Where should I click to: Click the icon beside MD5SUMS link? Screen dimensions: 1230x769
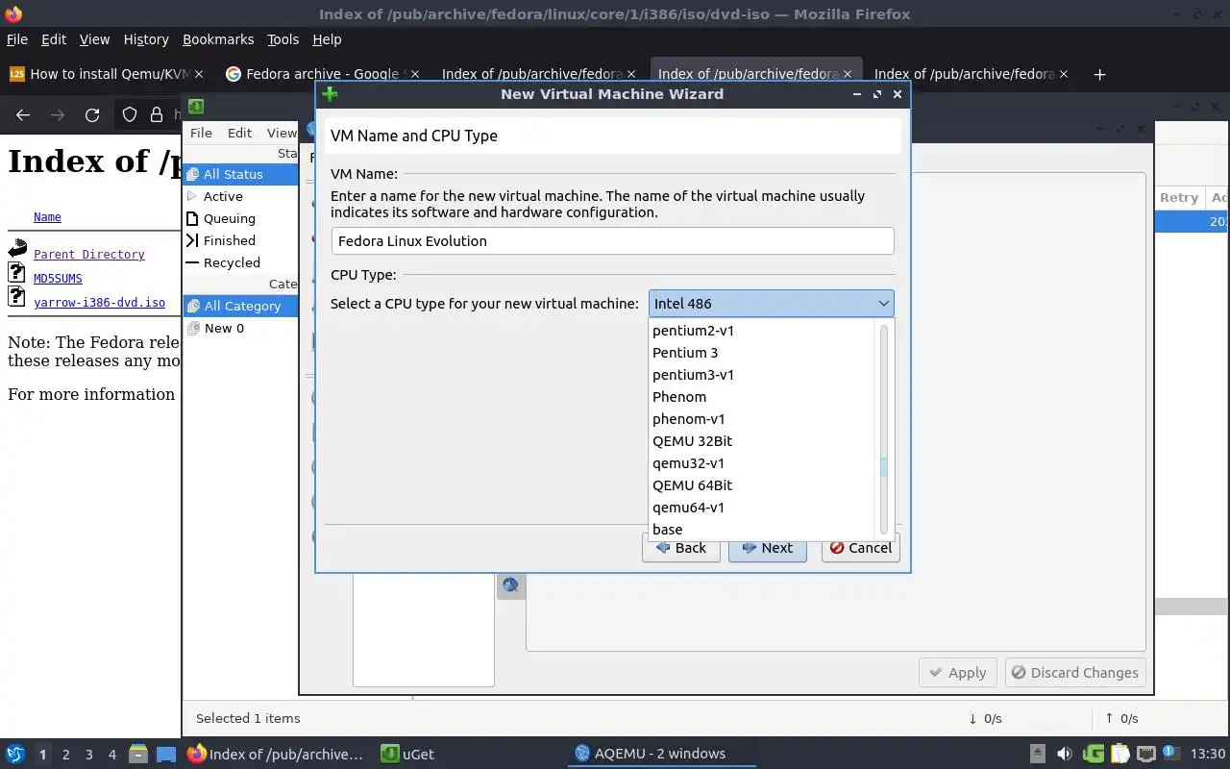[x=16, y=272]
